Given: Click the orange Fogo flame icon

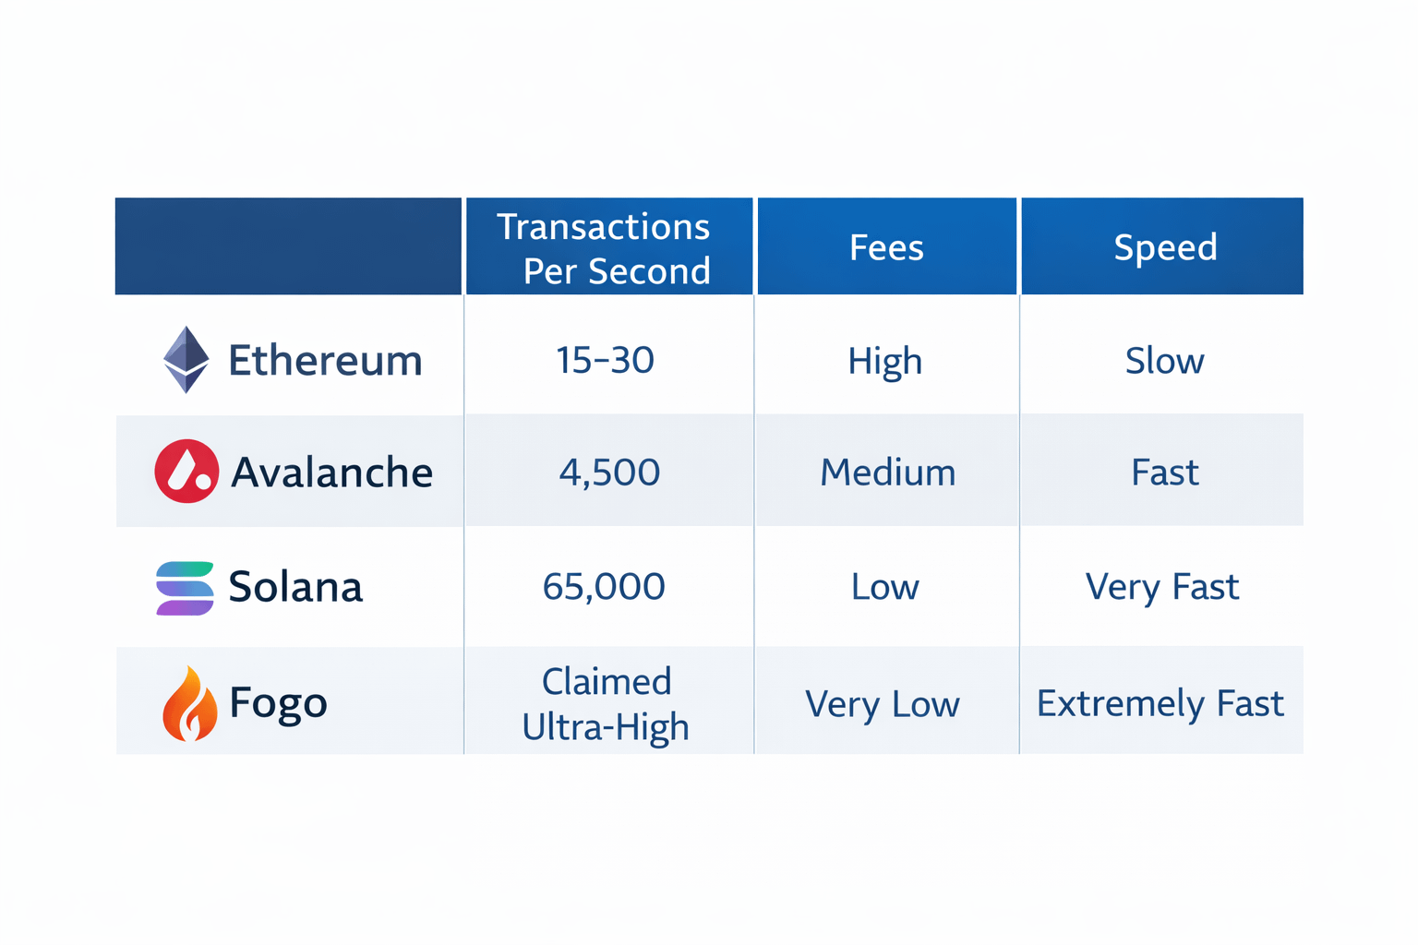Looking at the screenshot, I should pos(188,704).
